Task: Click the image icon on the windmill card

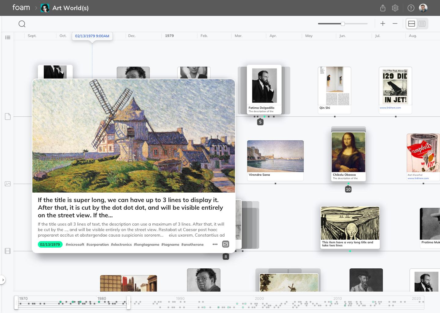Action: point(226,244)
